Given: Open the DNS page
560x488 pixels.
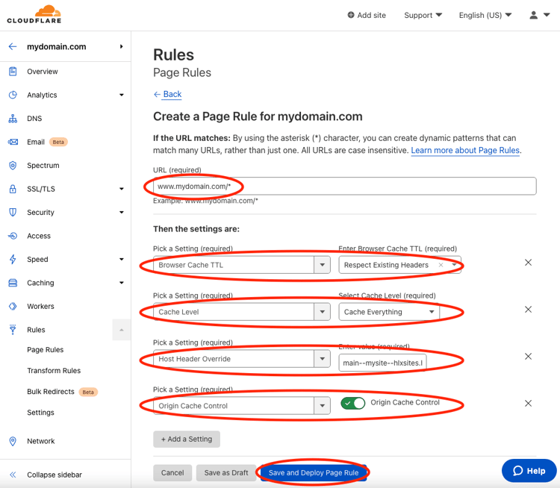Looking at the screenshot, I should tap(34, 119).
